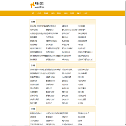This screenshot has height=126, width=126.
Task: Select the header tab of the third content panel
Action: coord(33,109)
